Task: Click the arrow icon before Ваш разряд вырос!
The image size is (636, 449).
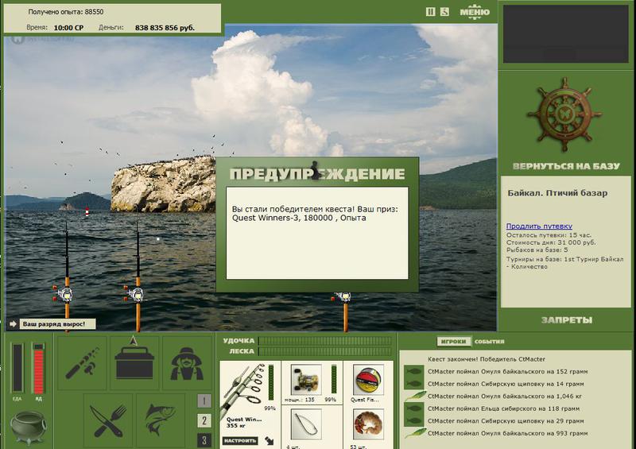Action: tap(13, 323)
